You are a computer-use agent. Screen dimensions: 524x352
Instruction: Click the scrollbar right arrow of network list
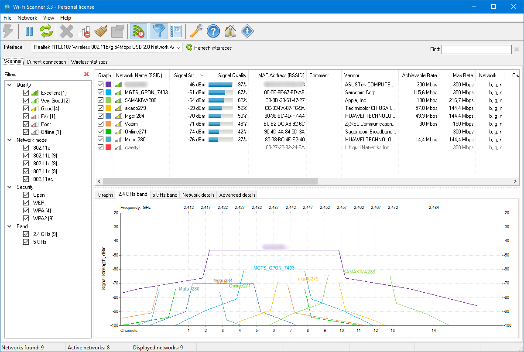point(516,181)
